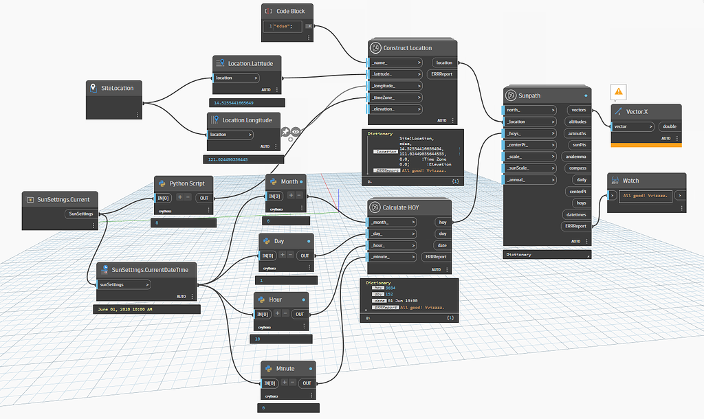Click the SunSettings.CurrentDateTime node icon

pos(104,270)
